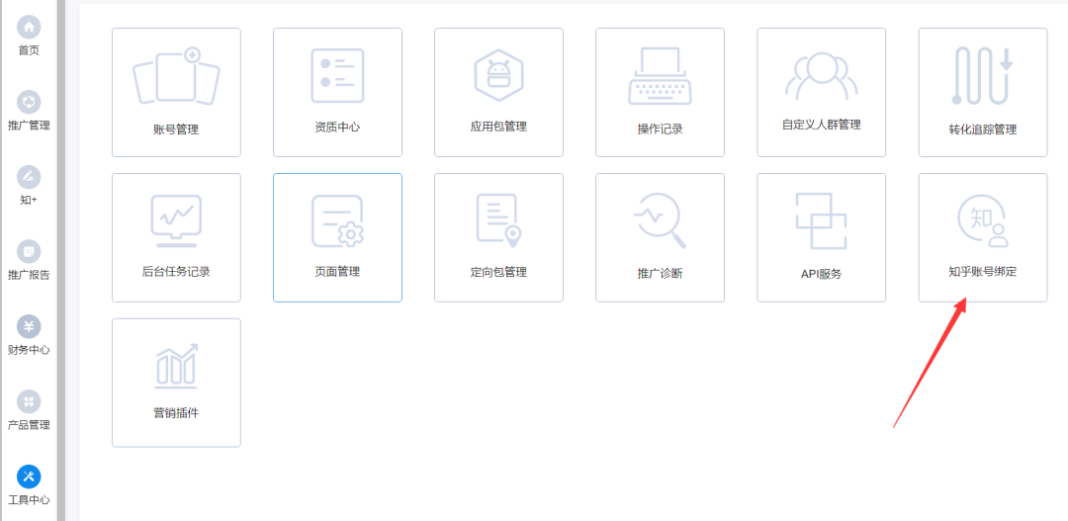
Task: Click the 自定义人群管理 text
Action: (822, 126)
